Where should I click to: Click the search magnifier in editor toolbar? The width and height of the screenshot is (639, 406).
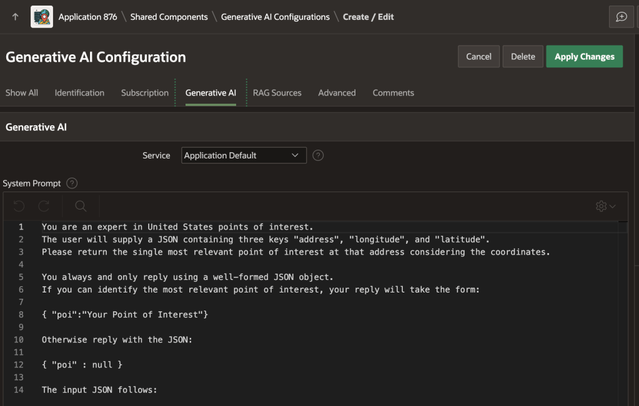pos(81,206)
